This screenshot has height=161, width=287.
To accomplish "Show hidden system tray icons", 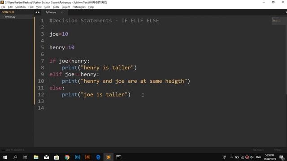I will [x=232, y=157].
